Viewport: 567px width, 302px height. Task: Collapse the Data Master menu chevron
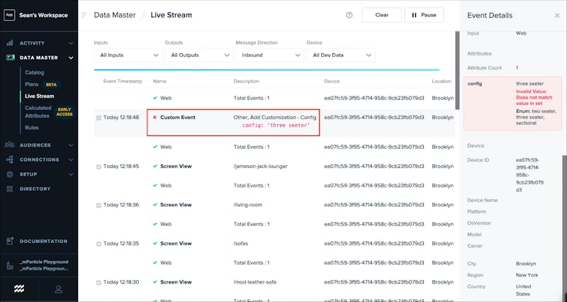tap(71, 58)
